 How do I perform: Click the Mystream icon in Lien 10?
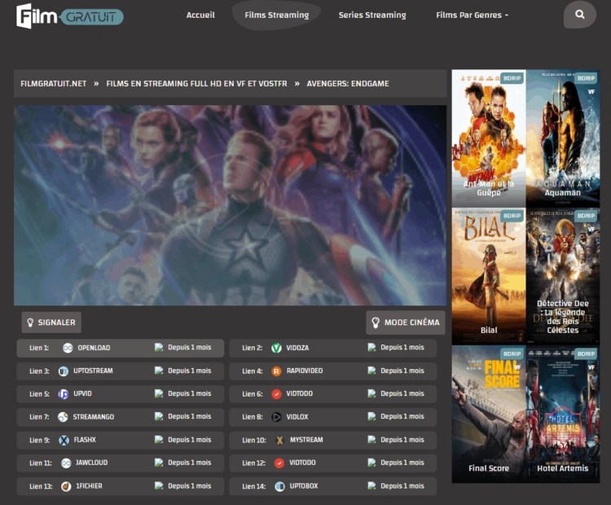pos(279,440)
